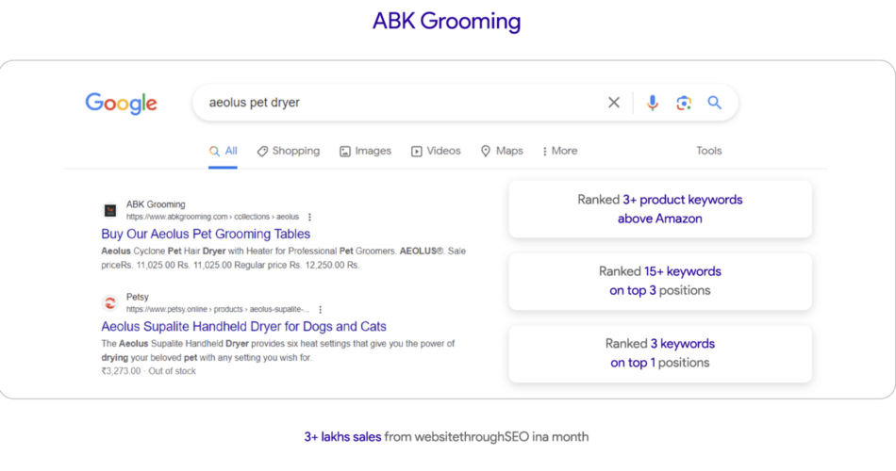
Task: Click the abkgrooming.com collections URL
Action: (212, 217)
